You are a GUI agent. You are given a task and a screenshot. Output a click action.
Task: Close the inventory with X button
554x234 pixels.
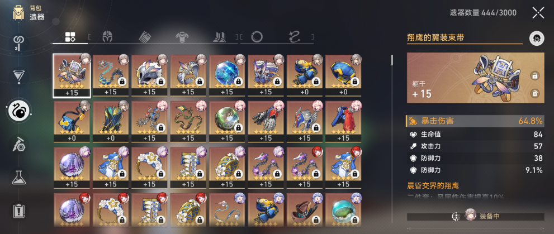[538, 13]
